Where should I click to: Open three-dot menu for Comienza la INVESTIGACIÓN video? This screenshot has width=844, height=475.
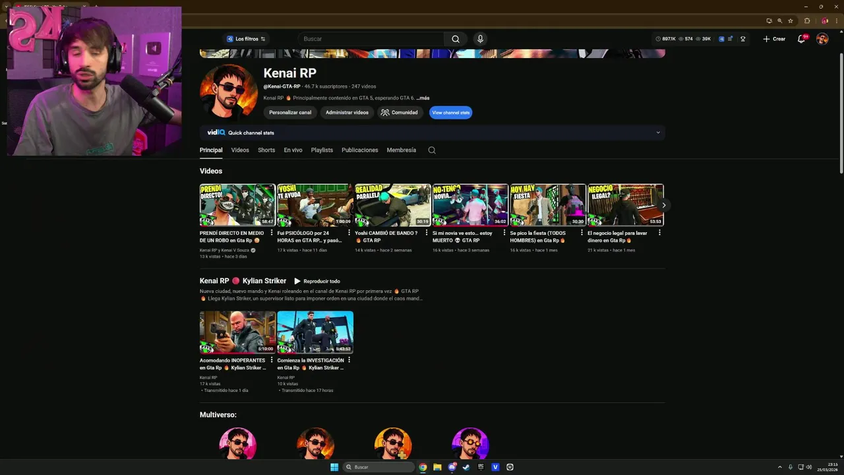(348, 360)
